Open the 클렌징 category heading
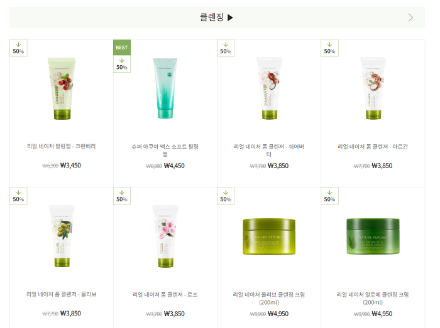440x328 pixels. click(x=212, y=18)
